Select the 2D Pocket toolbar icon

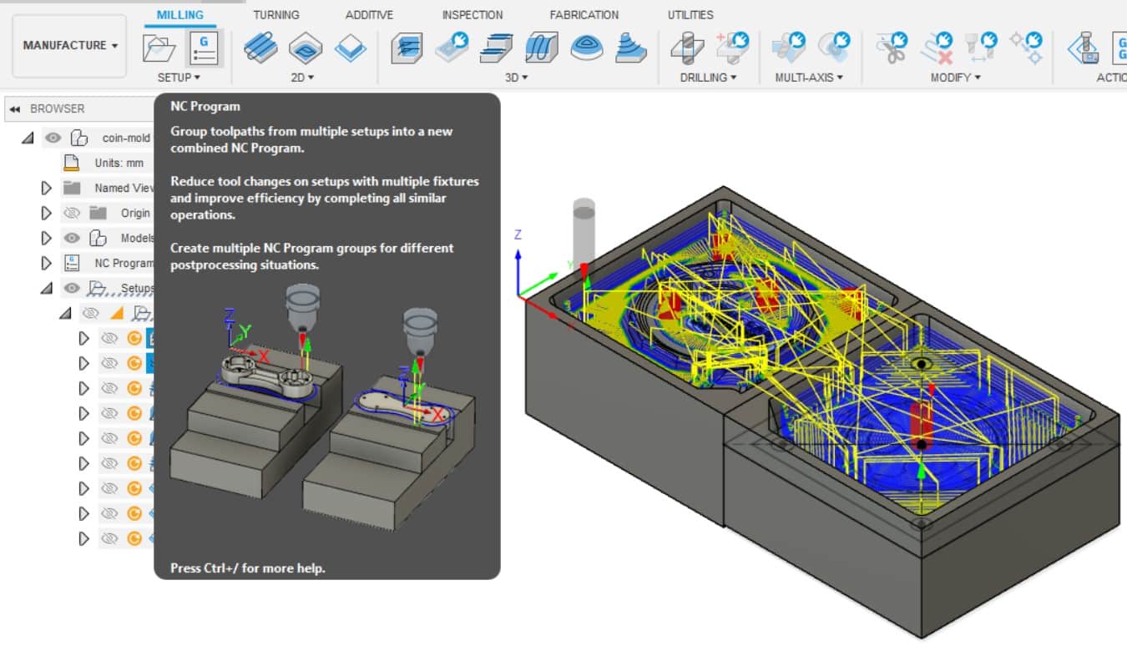click(306, 48)
